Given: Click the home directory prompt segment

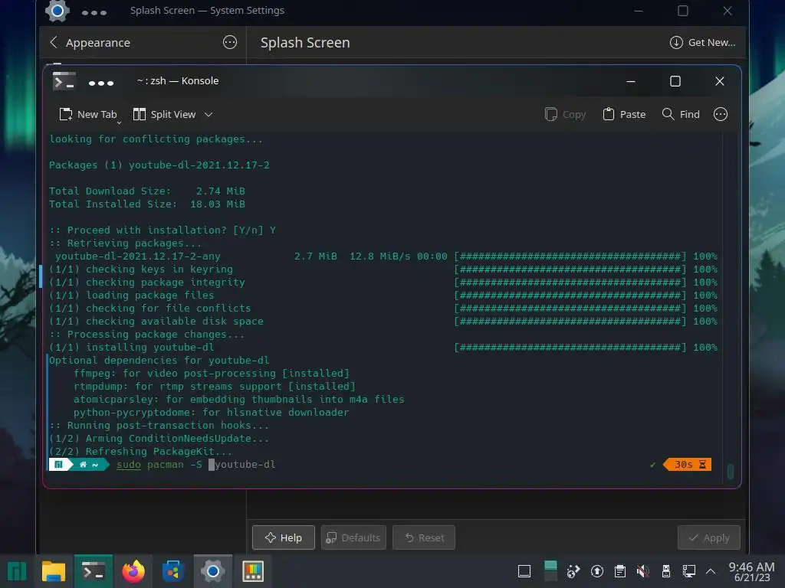Looking at the screenshot, I should [88, 465].
